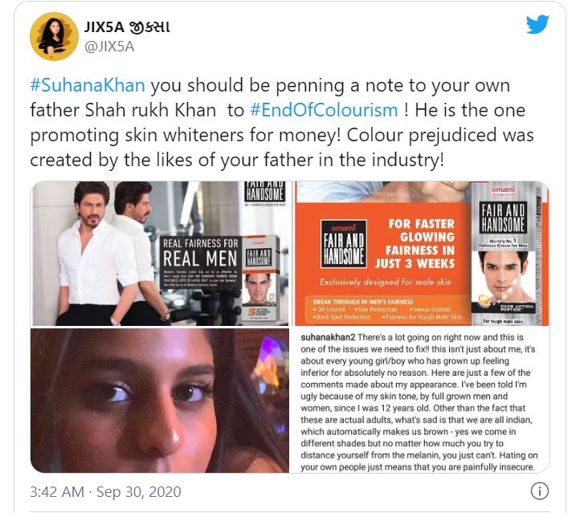Viewport: 576px width, 513px height.
Task: Click the suhanakhan2 username in caption image
Action: click(328, 337)
